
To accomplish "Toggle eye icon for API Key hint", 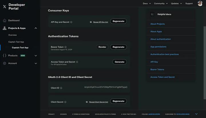I will 91,22.
